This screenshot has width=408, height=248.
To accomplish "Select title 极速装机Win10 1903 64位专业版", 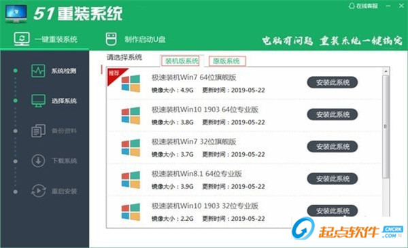I will 205,109.
